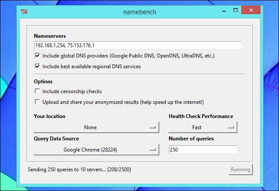Click into the Nameservers text field

click(138, 45)
